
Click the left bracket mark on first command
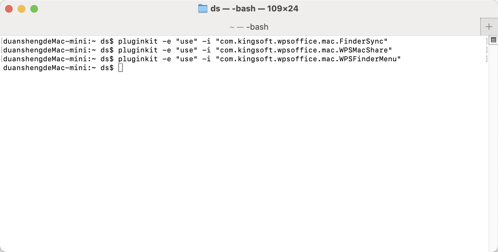2,41
